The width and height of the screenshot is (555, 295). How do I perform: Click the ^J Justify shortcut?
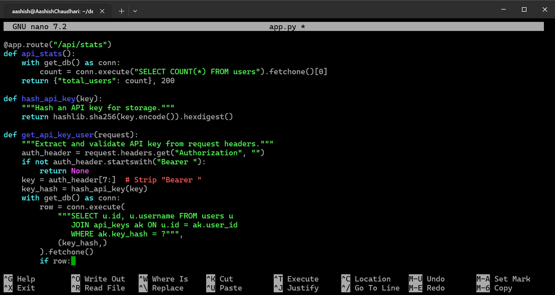(296, 288)
